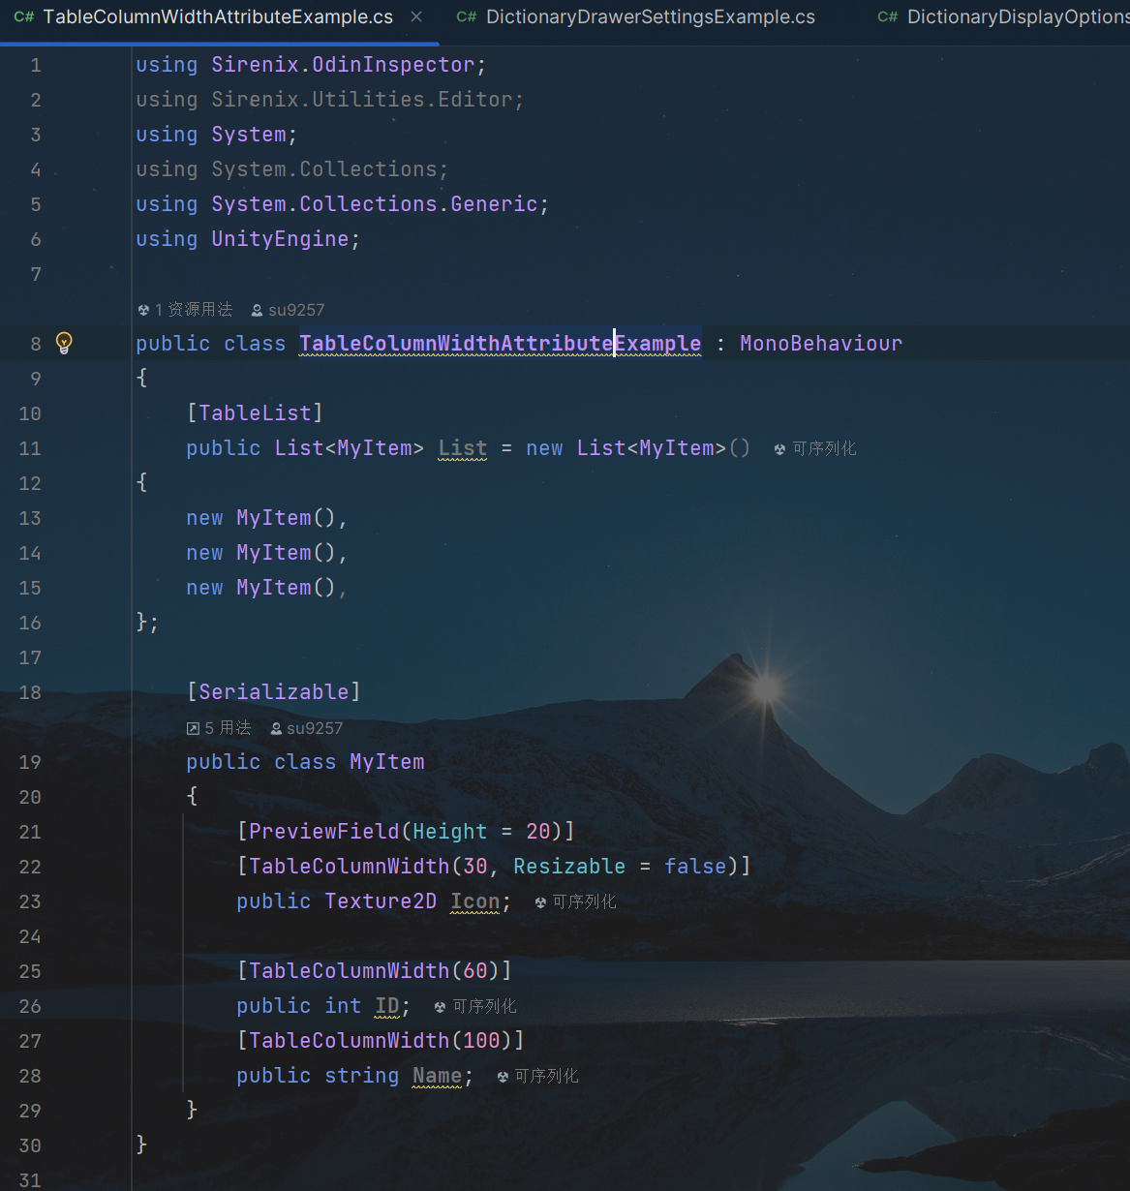Click the su9257 author hint above class
The image size is (1130, 1191).
[x=288, y=310]
